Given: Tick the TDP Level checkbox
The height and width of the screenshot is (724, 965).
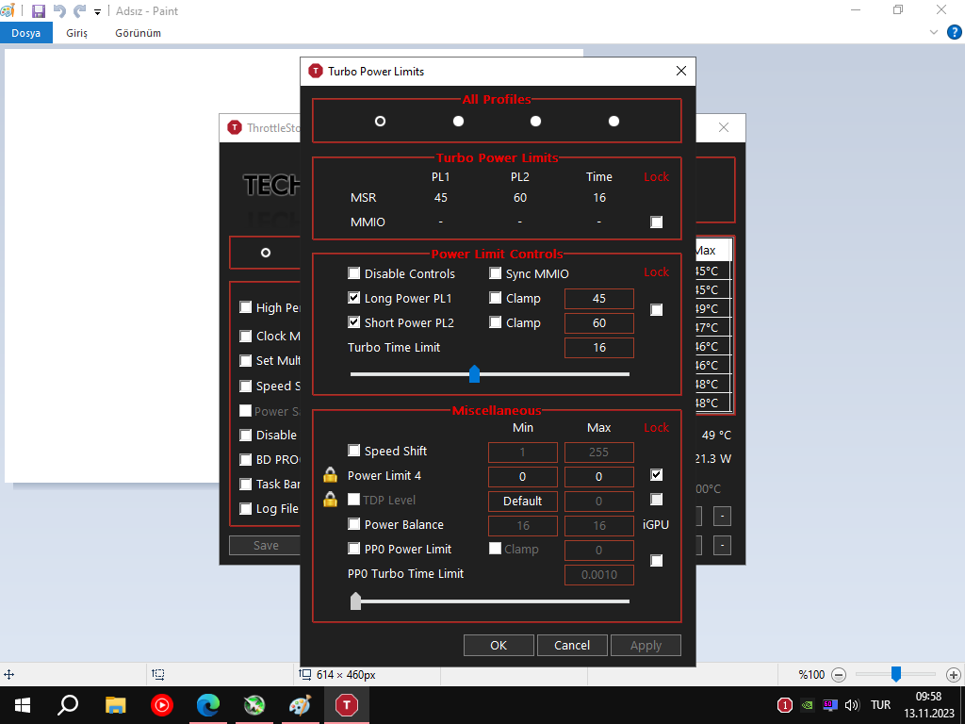Looking at the screenshot, I should click(354, 500).
